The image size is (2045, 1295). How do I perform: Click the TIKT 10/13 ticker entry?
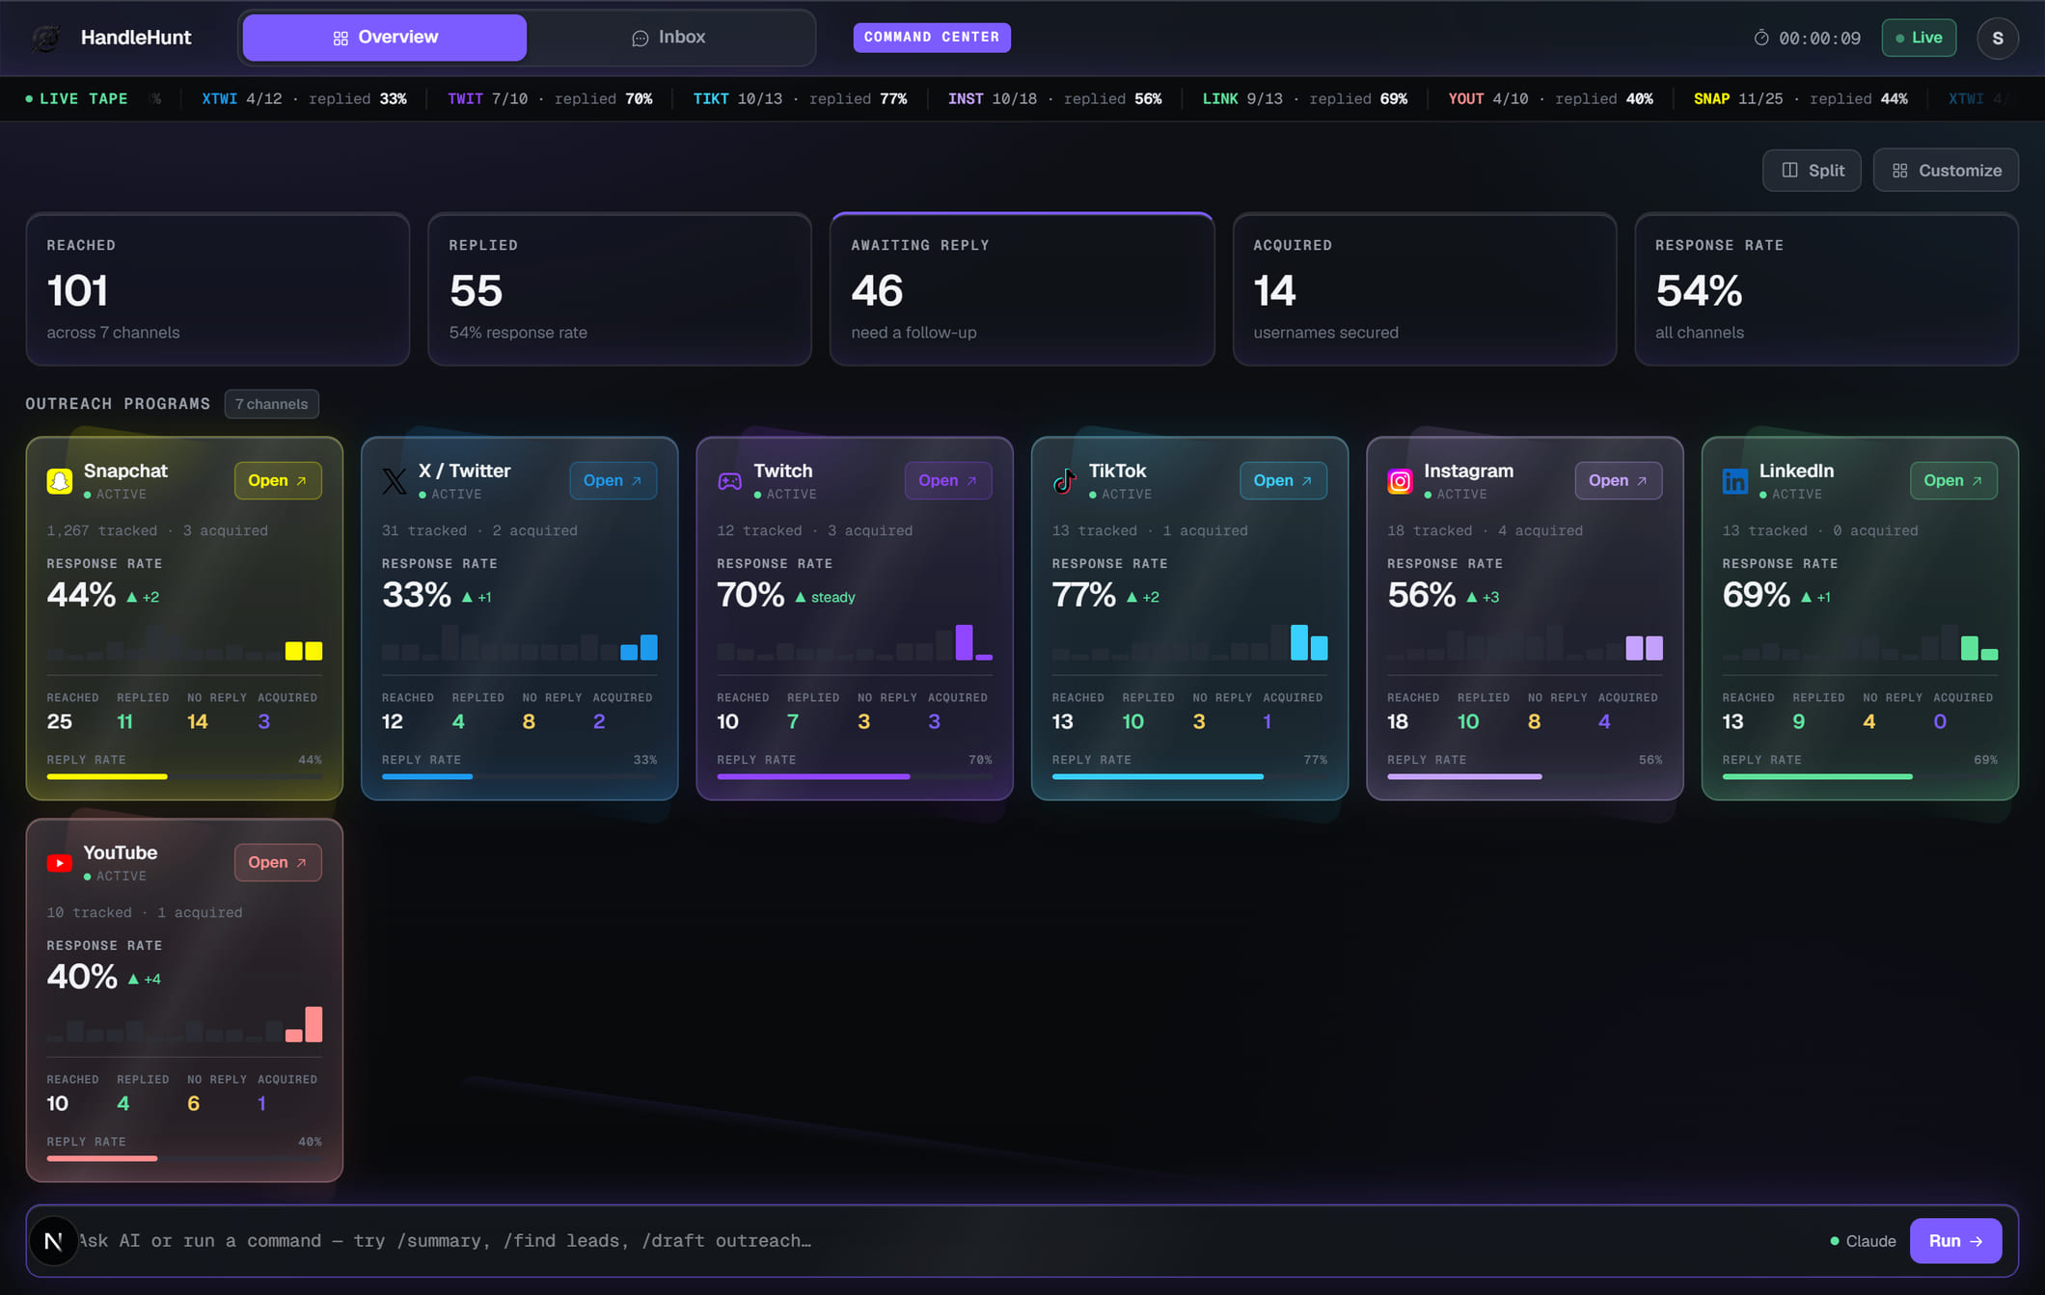click(800, 99)
